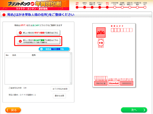This screenshot has width=153, height=114.
Task: Click the 年賀 circular mark on postcard
Action: [x=101, y=43]
